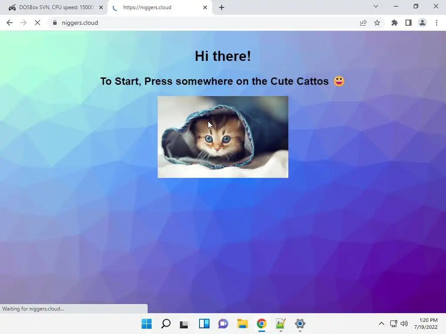
Task: Minimize the Chrome window
Action: pos(395,6)
